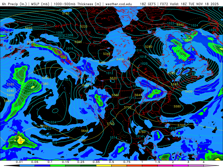Click the 'F072' forecast hour label

point(164,4)
